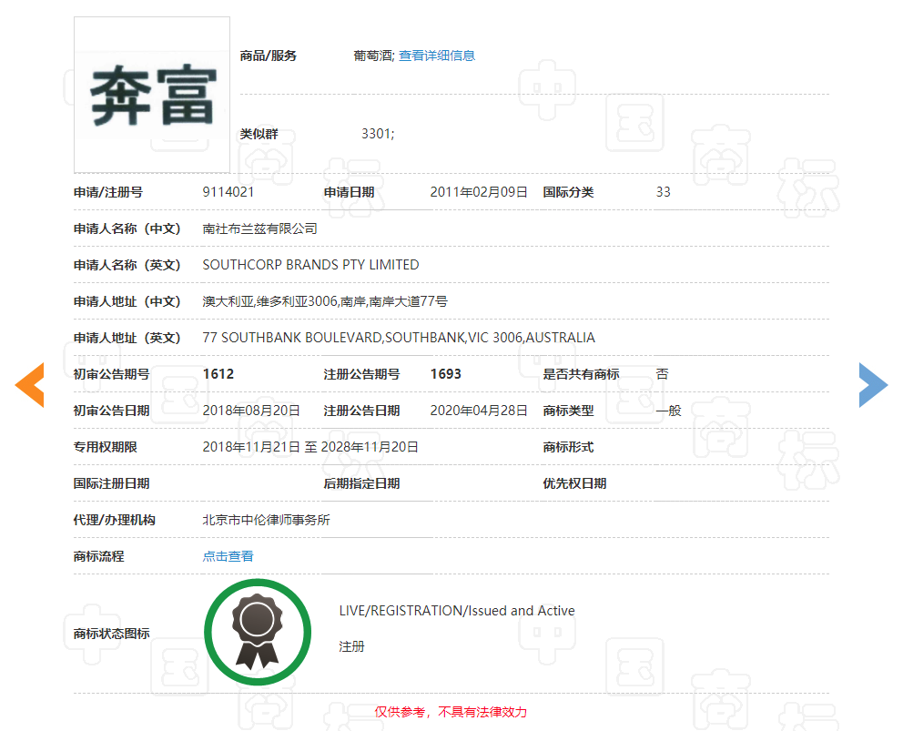Image resolution: width=903 pixels, height=731 pixels.
Task: Select exclusive right period 2018年11月21日 至 2028年11月20日
Action: (310, 448)
